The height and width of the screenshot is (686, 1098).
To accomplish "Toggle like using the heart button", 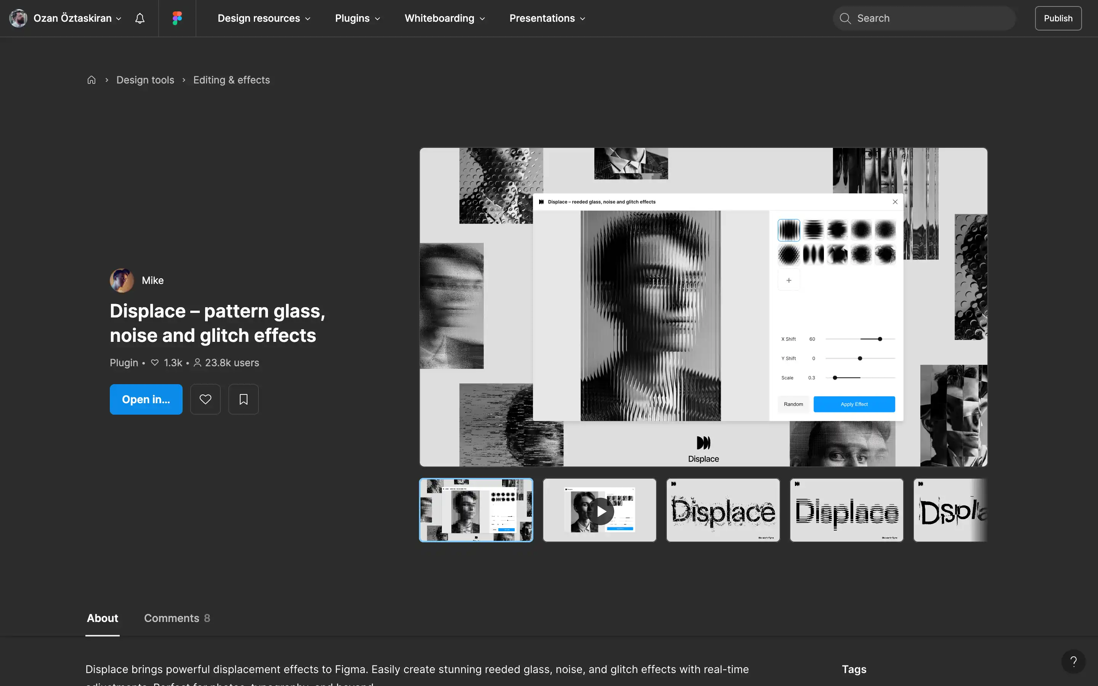I will [x=205, y=399].
